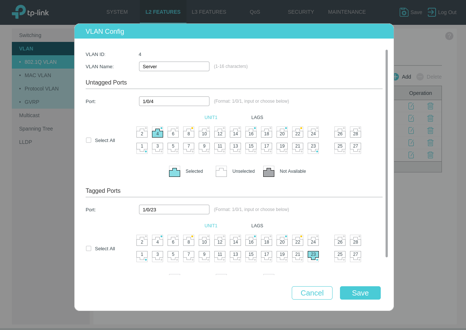This screenshot has width=466, height=330.
Task: Deselect port 4 in Untagged Ports
Action: click(158, 132)
